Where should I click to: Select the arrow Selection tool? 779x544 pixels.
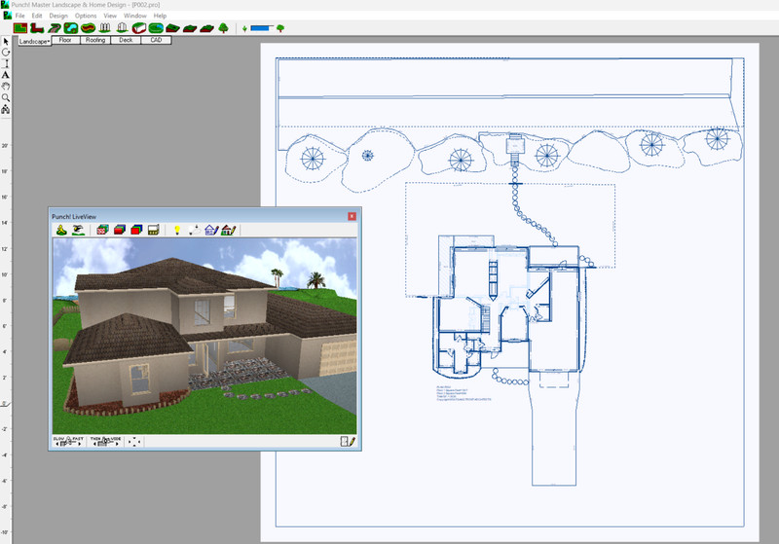[6, 41]
